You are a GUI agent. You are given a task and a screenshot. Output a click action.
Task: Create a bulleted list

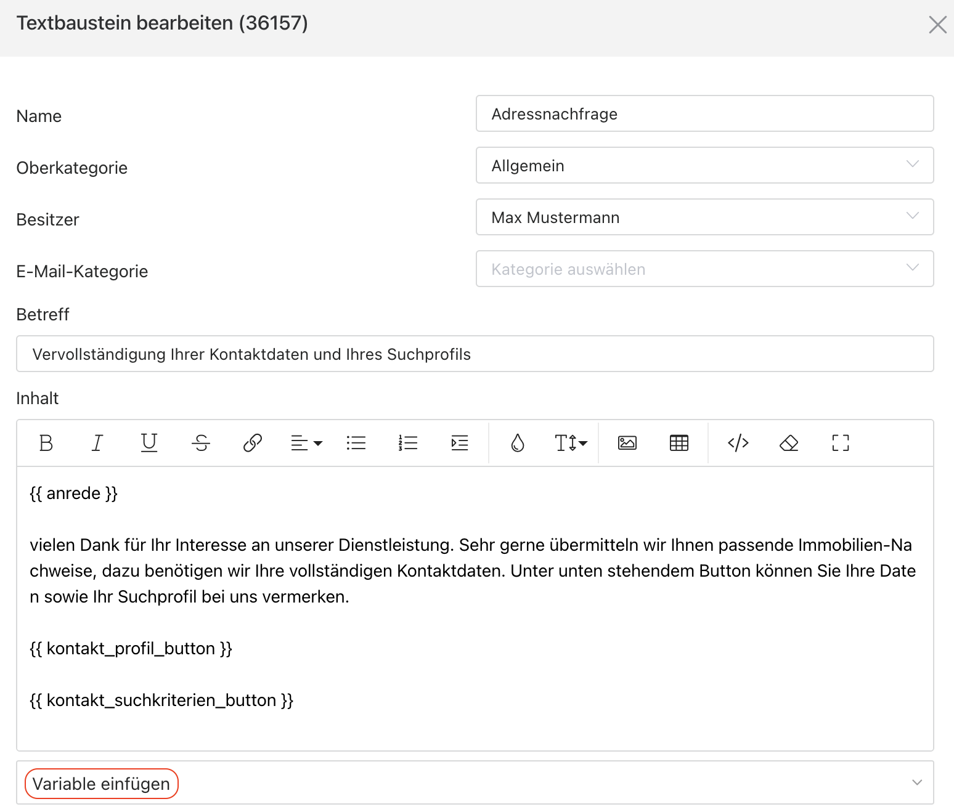[356, 443]
